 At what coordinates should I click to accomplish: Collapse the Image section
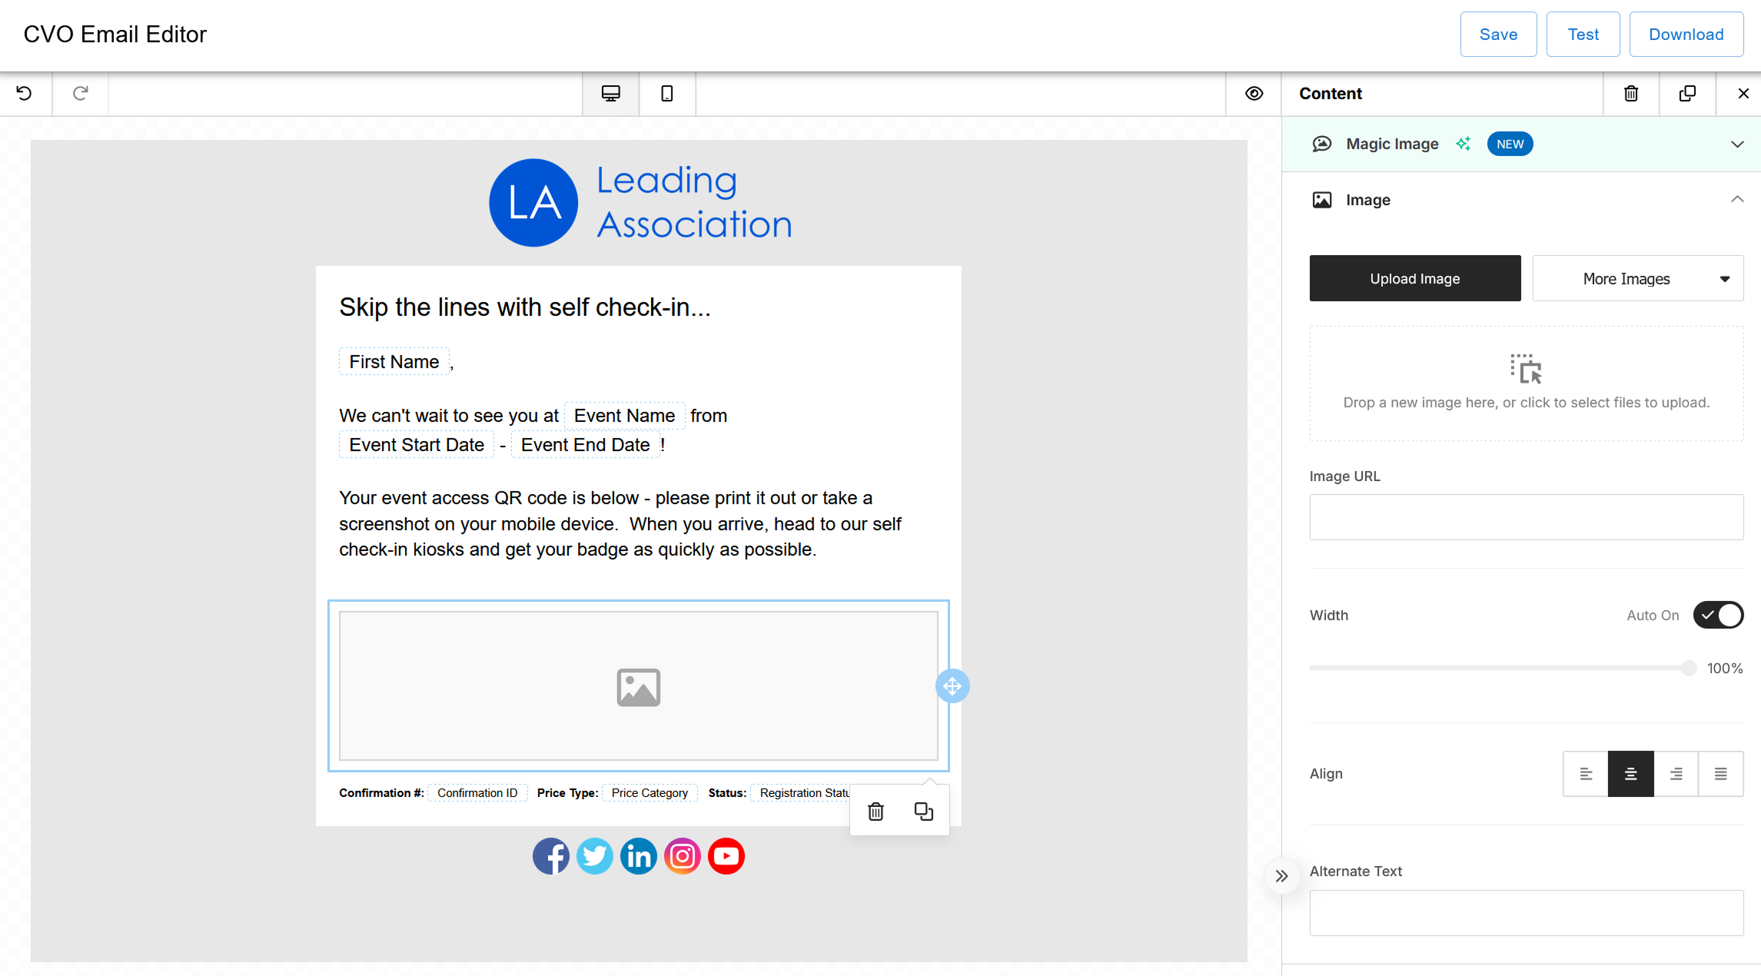click(1737, 200)
